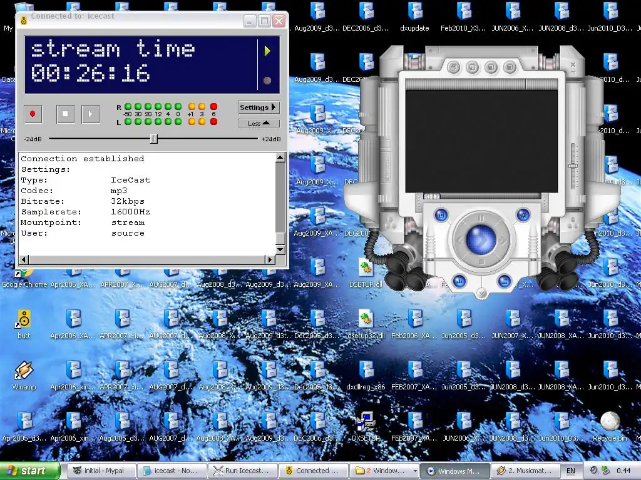The height and width of the screenshot is (480, 641).
Task: Expand the grouped '2 Window...' taskbar dropdown
Action: point(415,471)
